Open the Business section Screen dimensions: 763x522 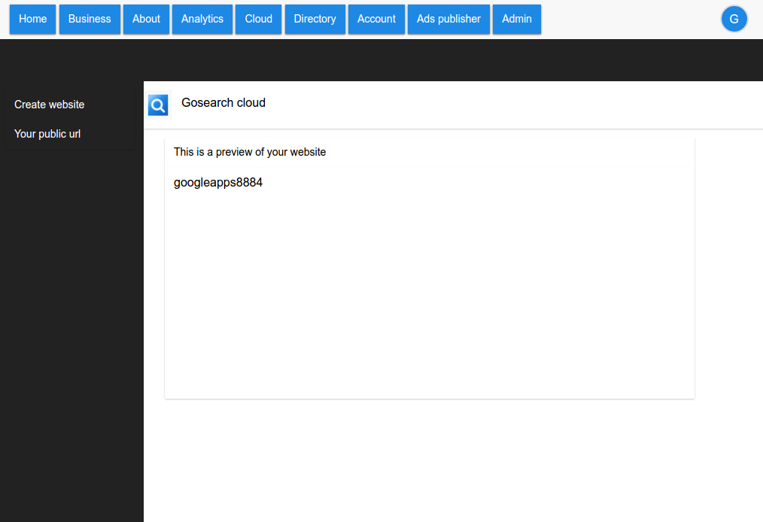tap(90, 19)
